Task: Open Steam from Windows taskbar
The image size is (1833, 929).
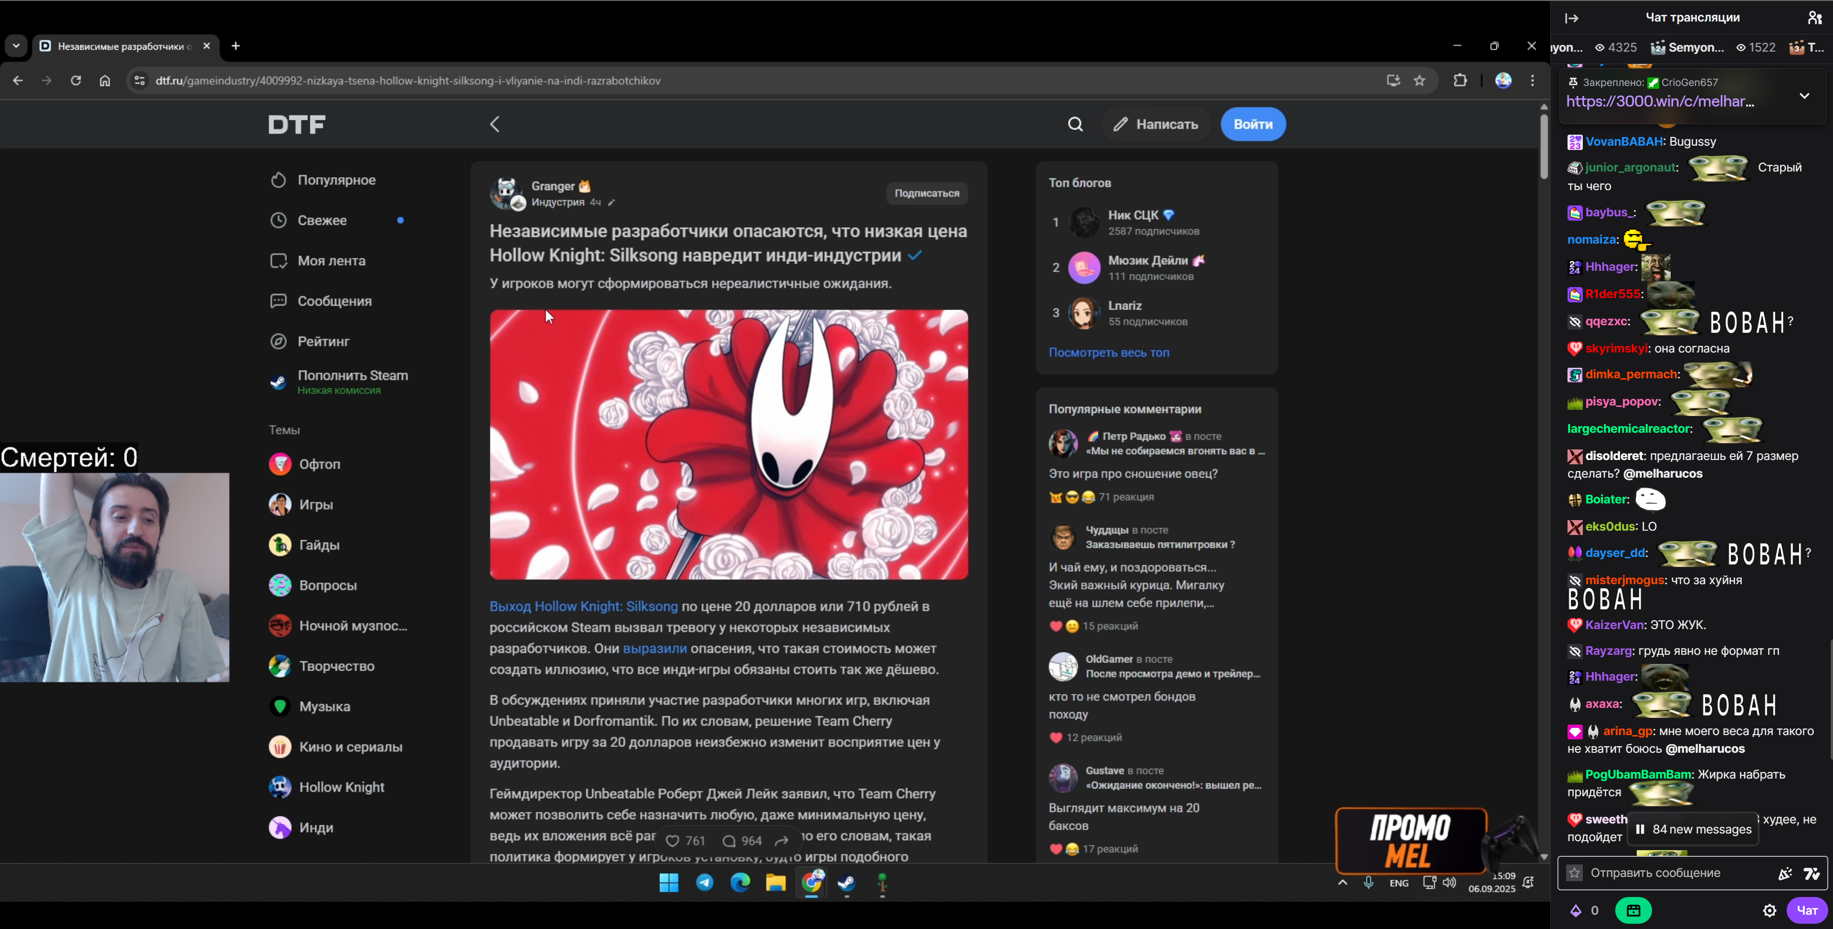Action: coord(846,884)
